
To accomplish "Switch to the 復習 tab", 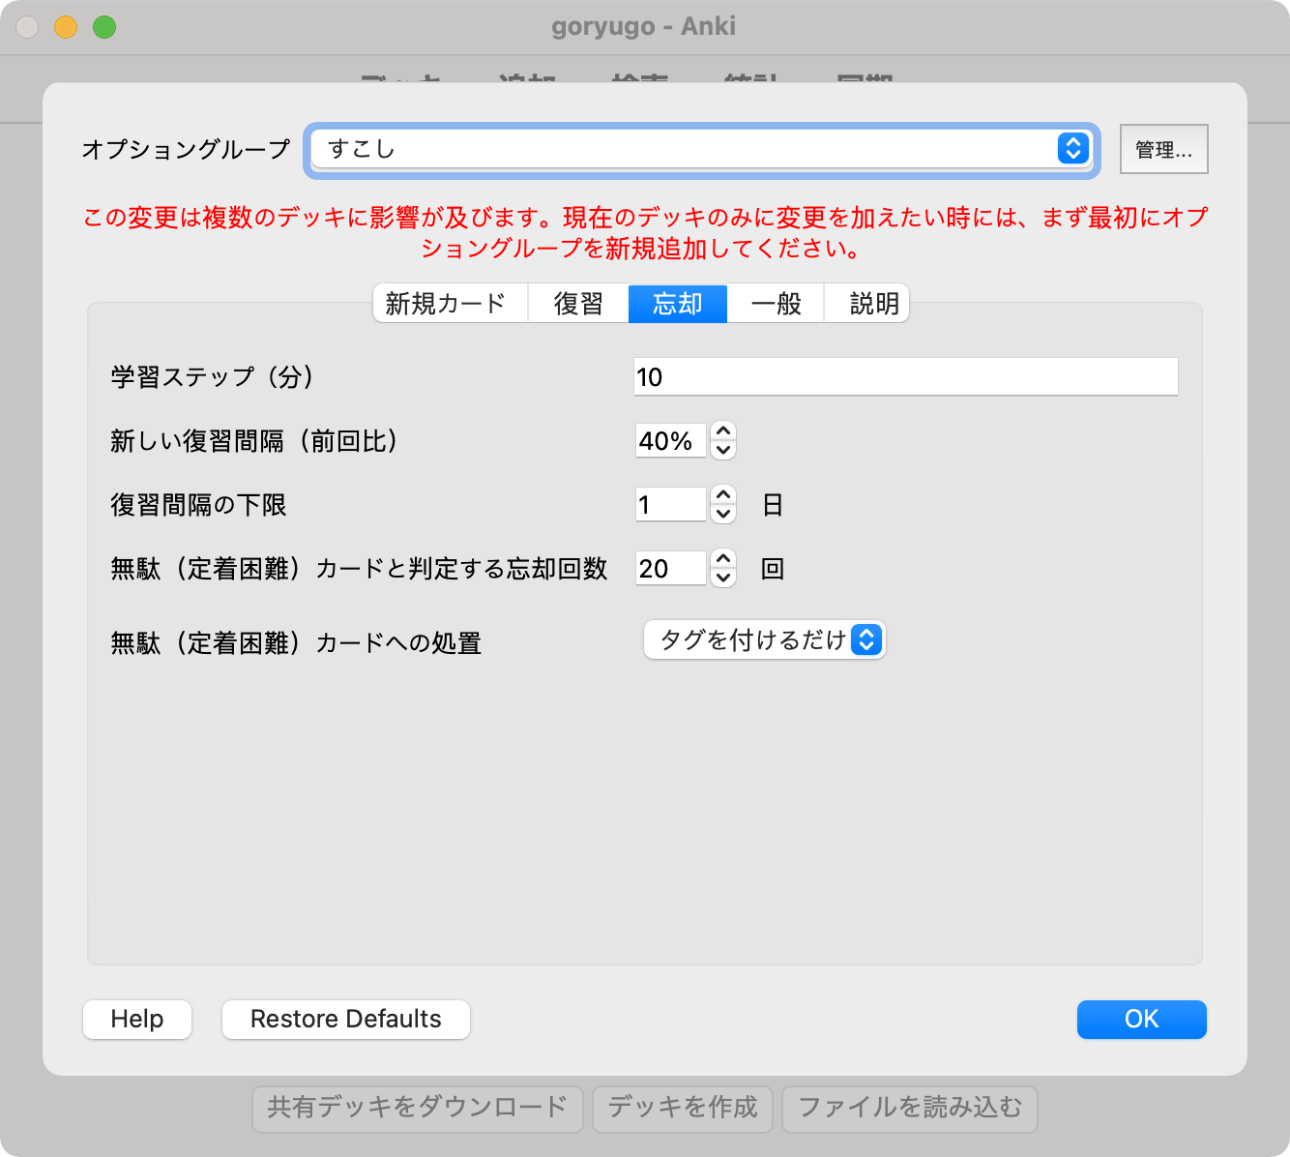I will click(x=578, y=304).
